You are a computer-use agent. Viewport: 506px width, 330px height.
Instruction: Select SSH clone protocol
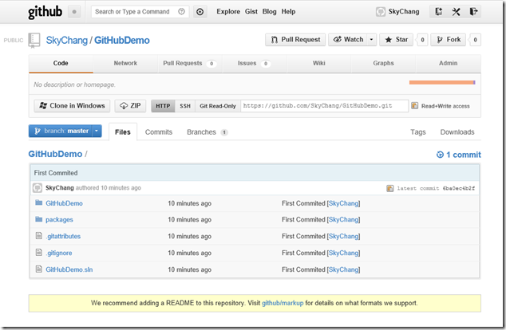coord(185,106)
